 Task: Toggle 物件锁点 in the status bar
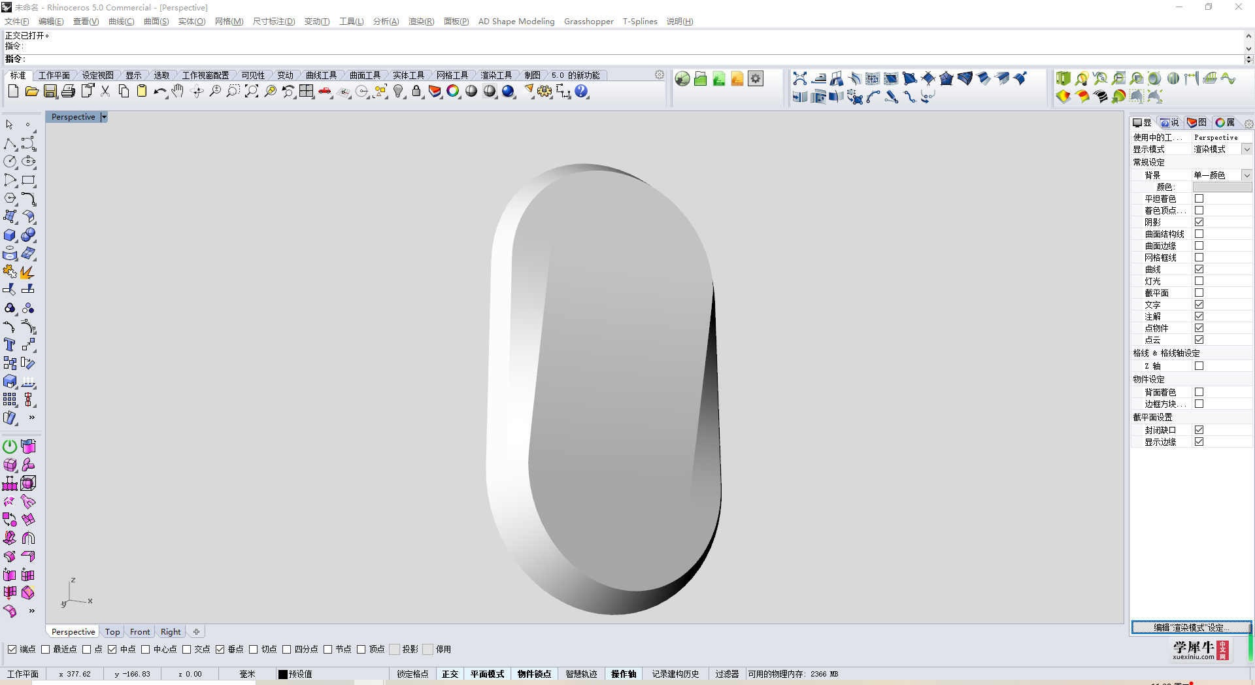click(x=534, y=674)
